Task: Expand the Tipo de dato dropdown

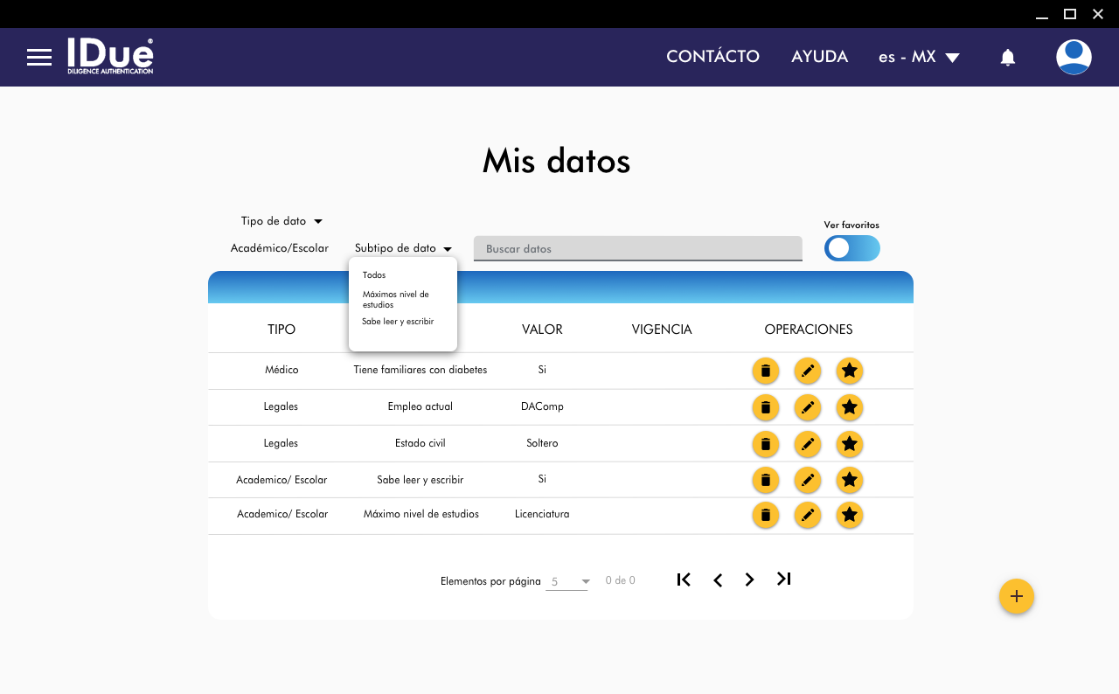Action: (281, 221)
